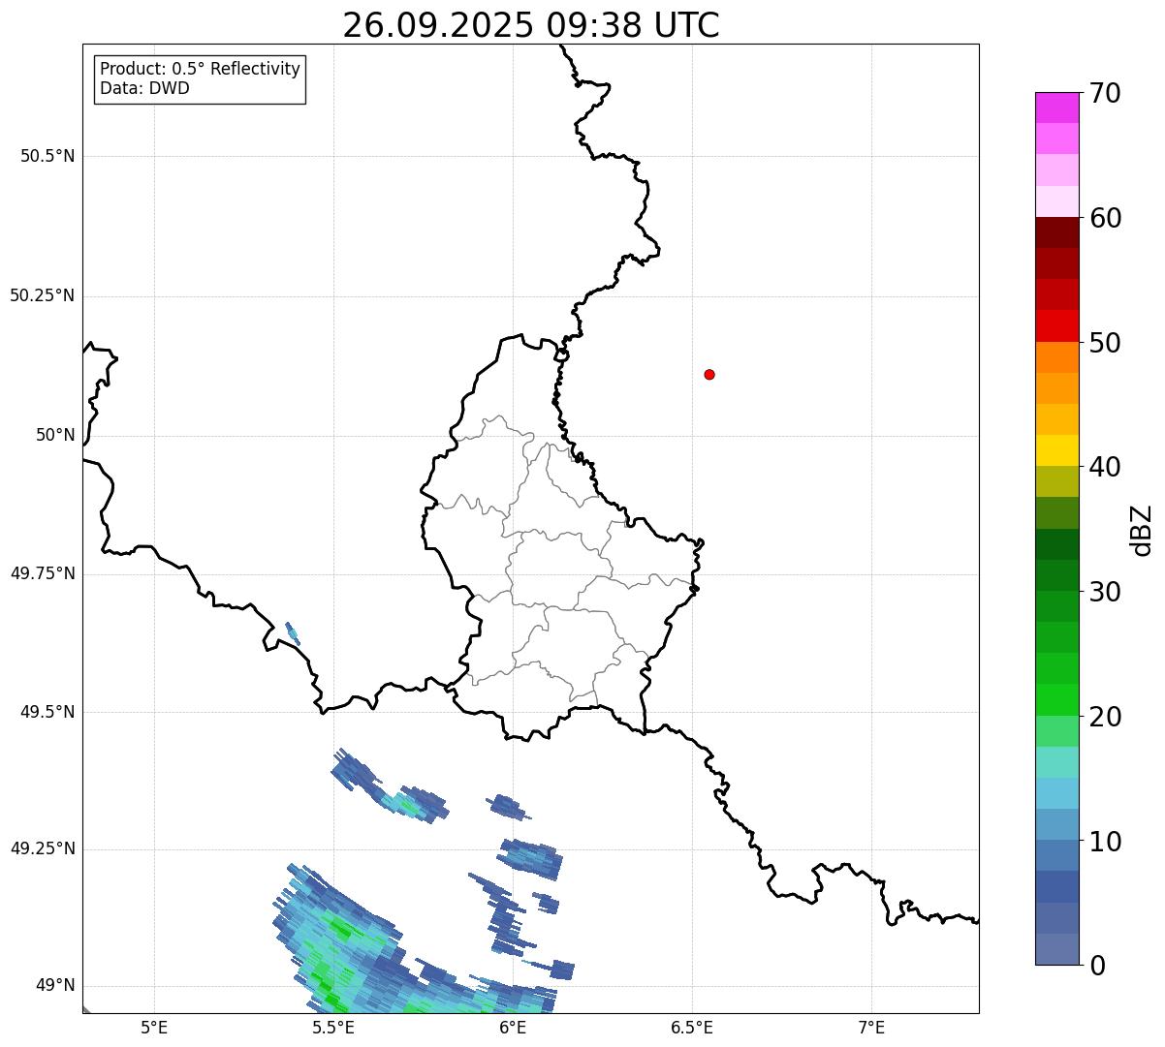
Task: Pick the white-pink swatch just above 60
Action: click(1056, 201)
